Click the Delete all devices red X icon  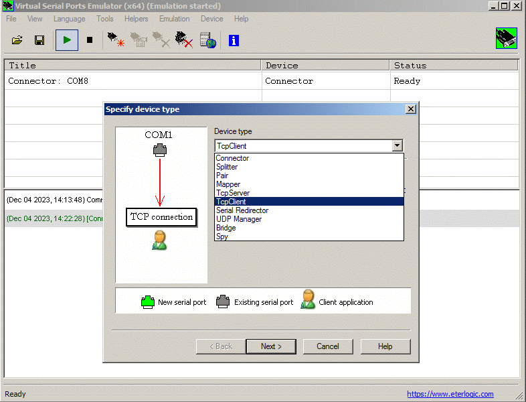tap(183, 40)
